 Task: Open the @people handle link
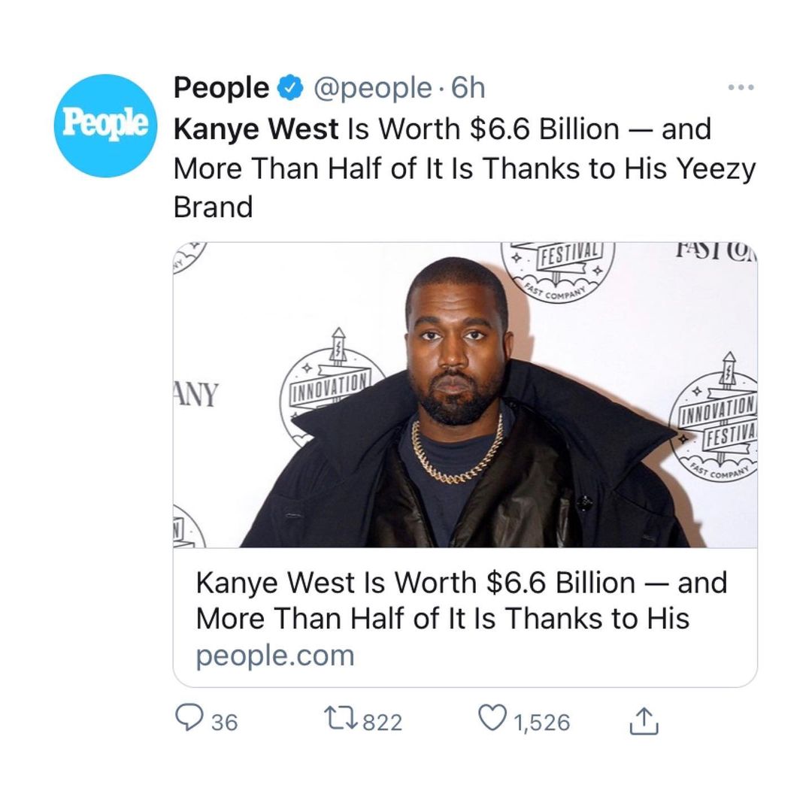point(371,89)
